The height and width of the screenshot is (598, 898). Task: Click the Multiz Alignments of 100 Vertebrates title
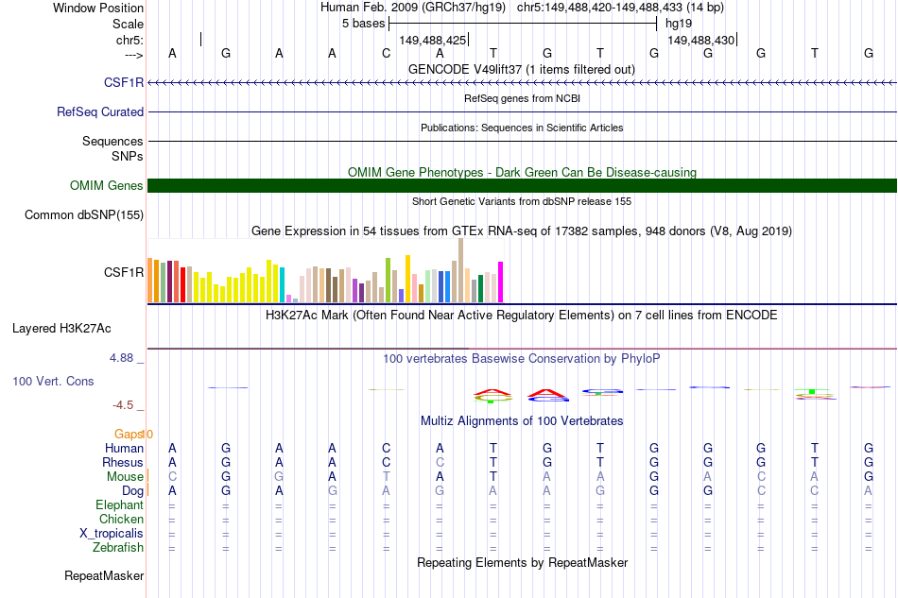(522, 421)
